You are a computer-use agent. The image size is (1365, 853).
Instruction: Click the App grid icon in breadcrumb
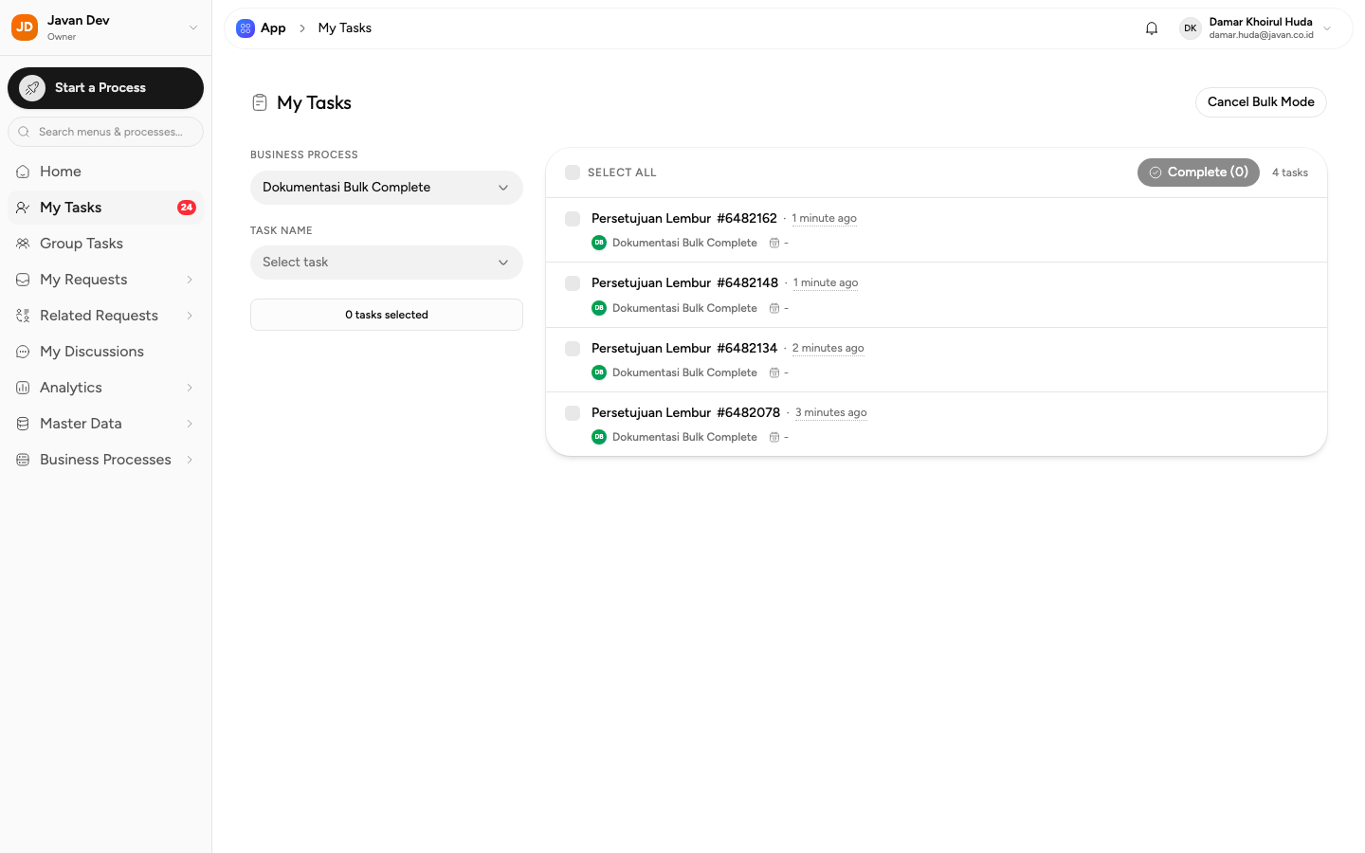click(x=246, y=28)
